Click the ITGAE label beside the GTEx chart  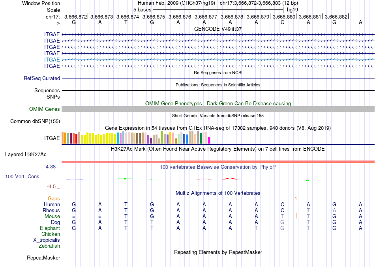52,138
